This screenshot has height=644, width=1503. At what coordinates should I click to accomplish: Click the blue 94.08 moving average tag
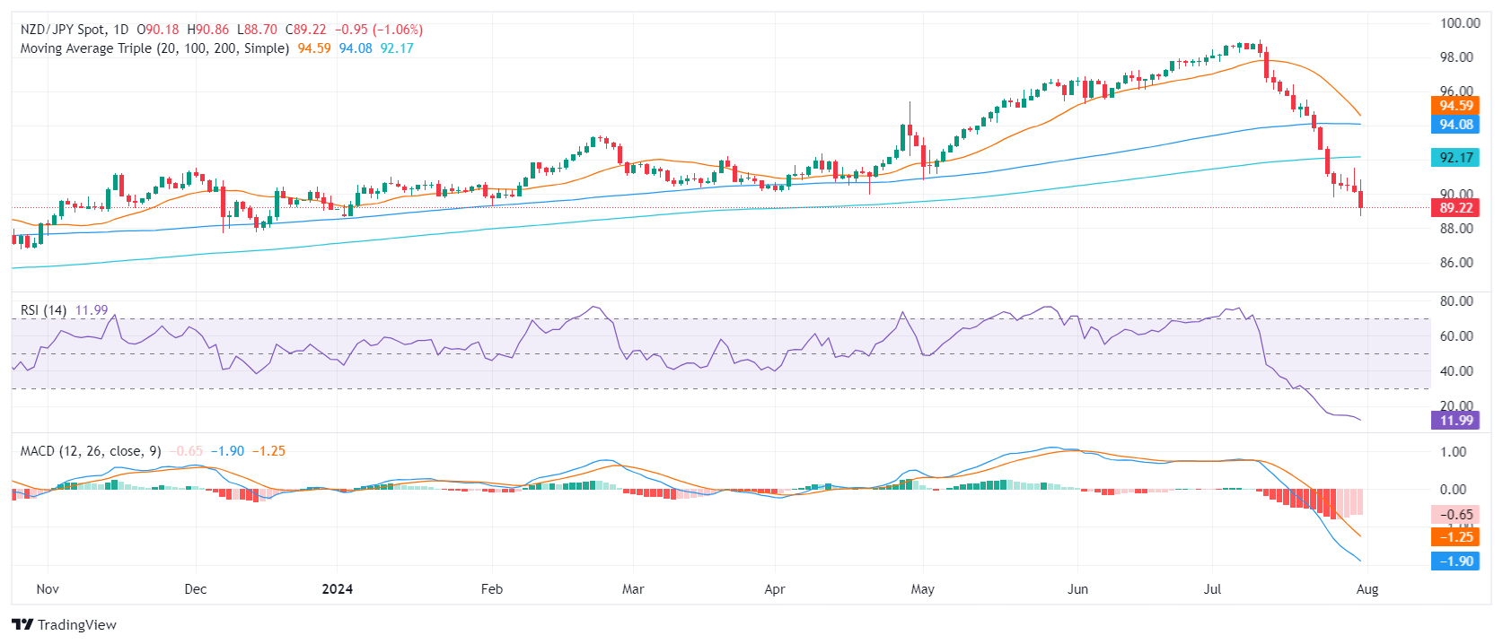(1455, 125)
